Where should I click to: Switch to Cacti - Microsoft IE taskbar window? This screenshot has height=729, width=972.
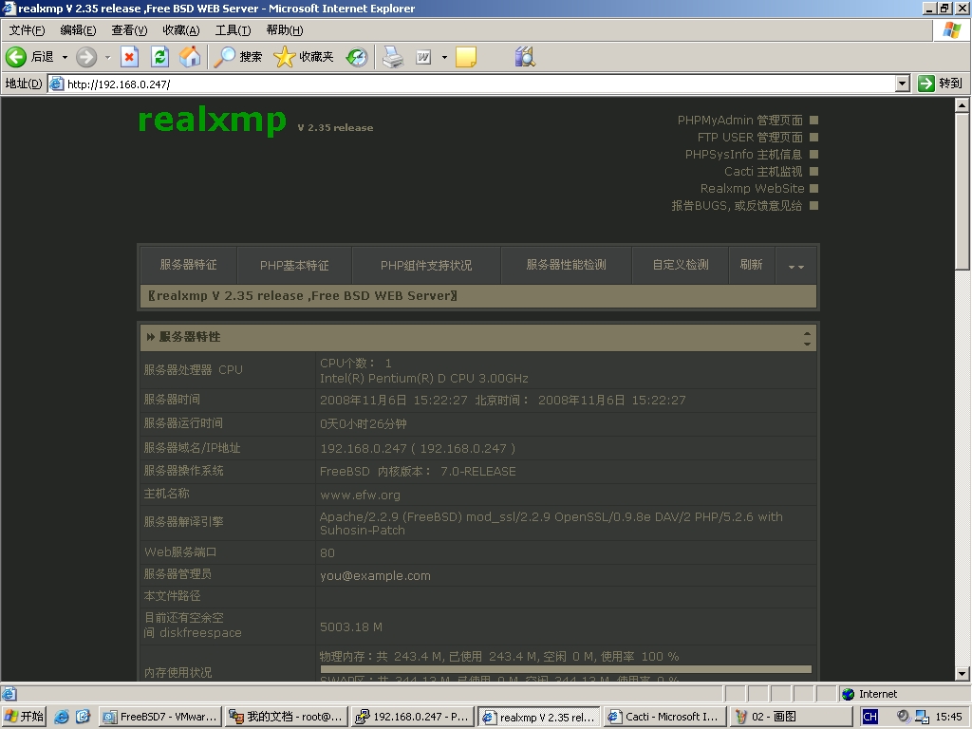point(664,717)
